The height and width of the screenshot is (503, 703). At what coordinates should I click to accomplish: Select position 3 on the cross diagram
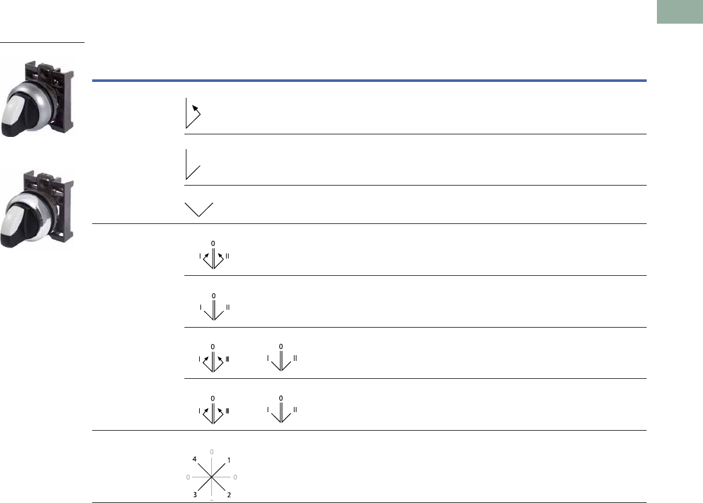[x=194, y=495]
